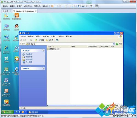Sort by the 下次运行时间 column header
137x118 pixels.
[x=92, y=46]
